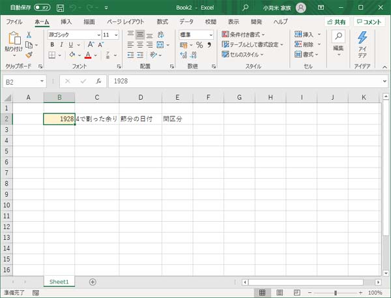The width and height of the screenshot is (391, 298).
Task: Select cell C2 containing 4で割った余り
Action: coord(96,119)
